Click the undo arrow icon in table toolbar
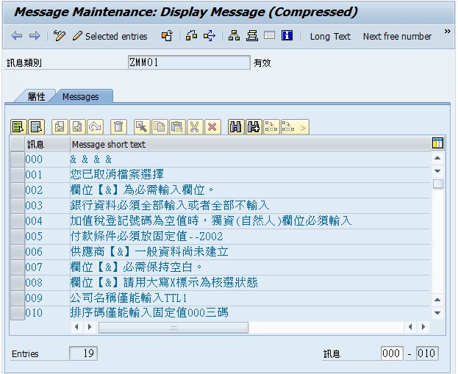 [96, 127]
